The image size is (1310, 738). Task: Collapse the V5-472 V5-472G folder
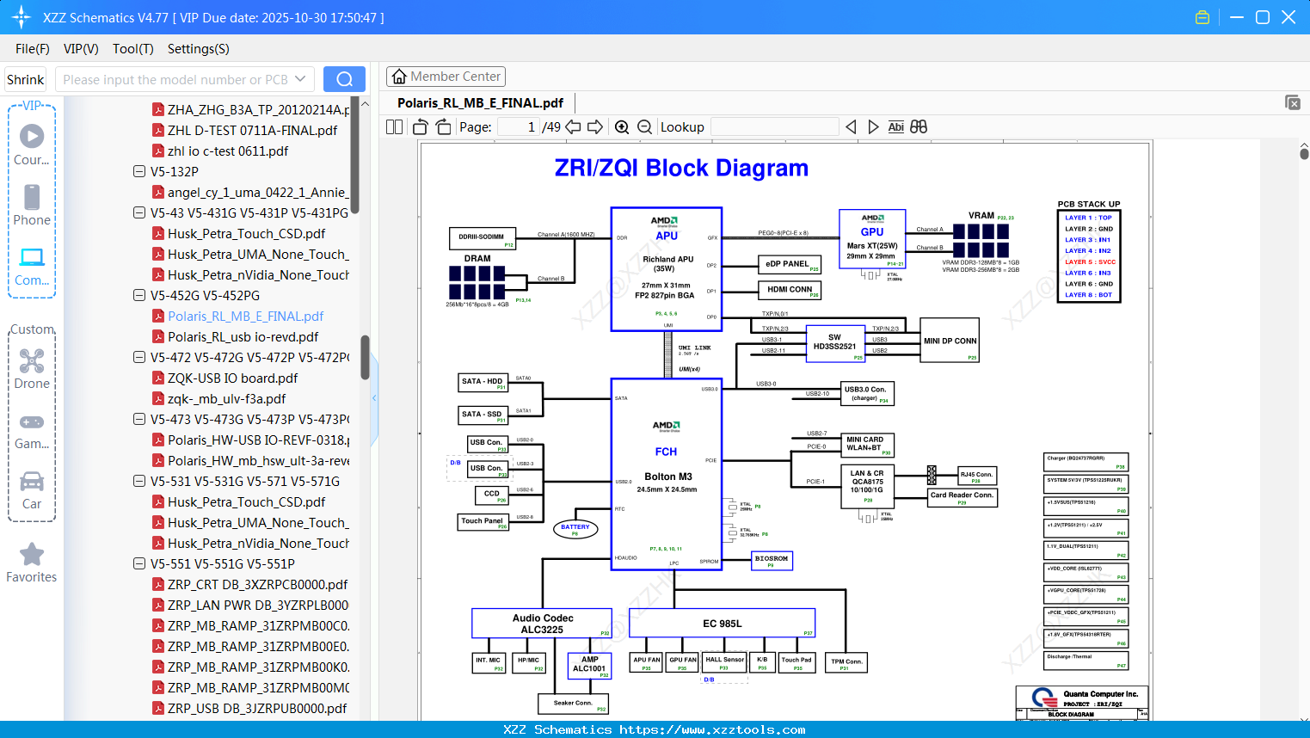click(x=139, y=357)
